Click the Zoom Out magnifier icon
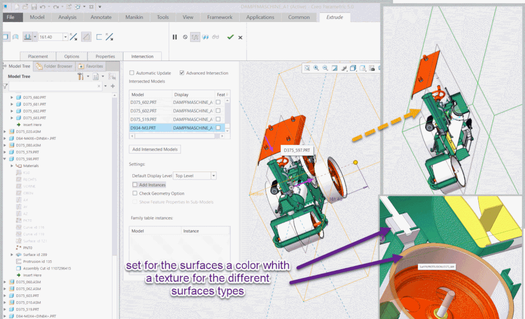This screenshot has width=525, height=319. 325,68
